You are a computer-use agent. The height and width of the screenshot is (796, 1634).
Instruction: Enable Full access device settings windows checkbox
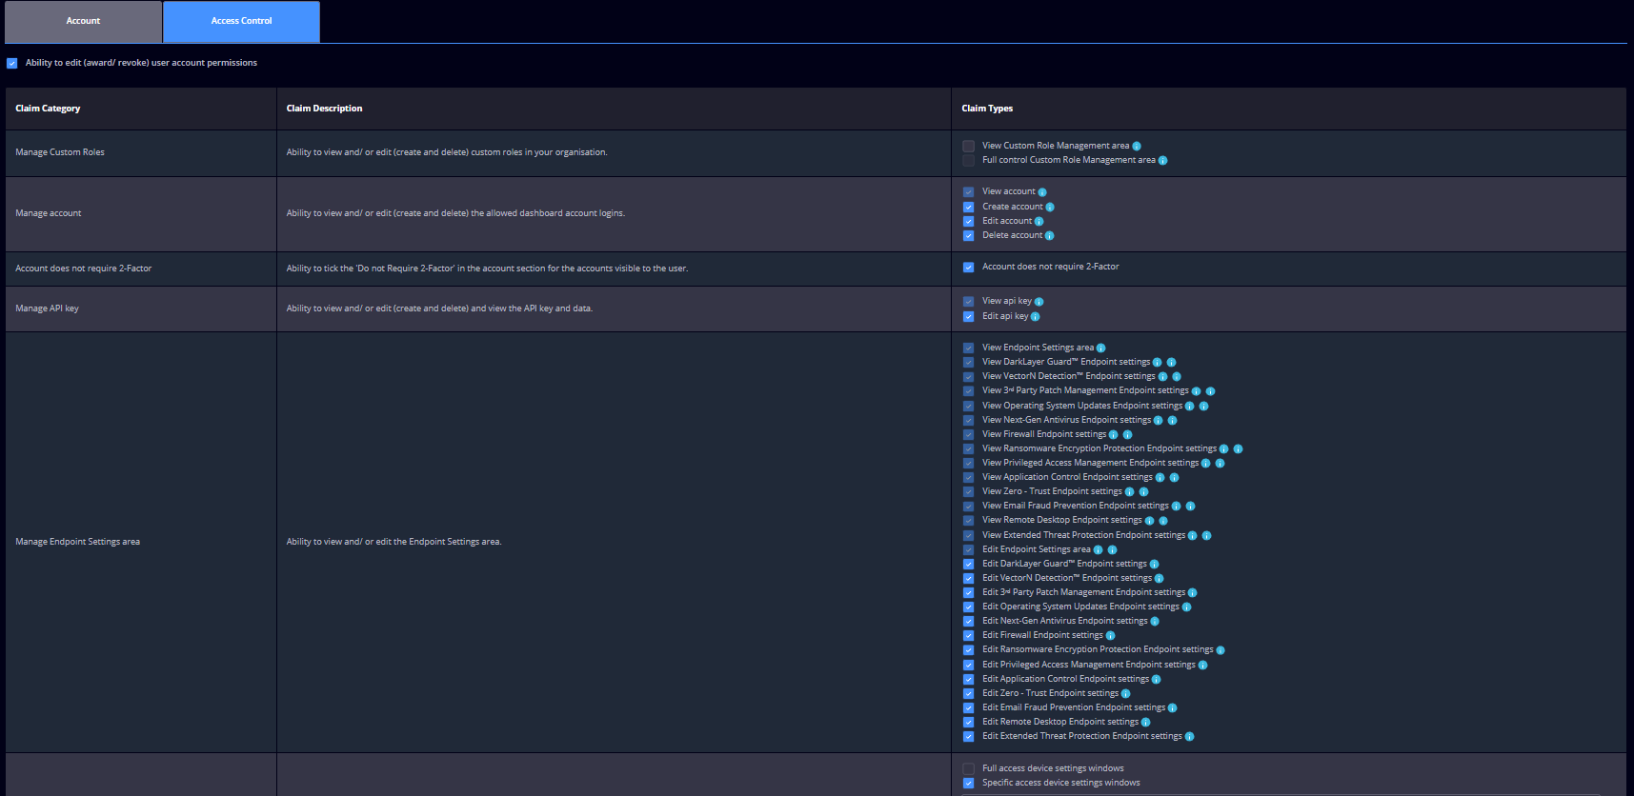pos(968,769)
